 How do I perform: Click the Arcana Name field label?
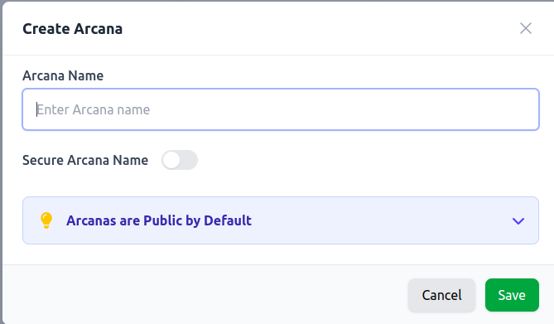click(63, 75)
